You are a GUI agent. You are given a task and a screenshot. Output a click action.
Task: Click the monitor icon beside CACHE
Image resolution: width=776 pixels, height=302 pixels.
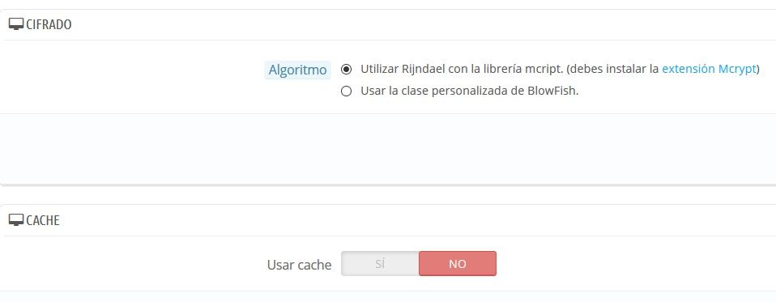tap(16, 220)
